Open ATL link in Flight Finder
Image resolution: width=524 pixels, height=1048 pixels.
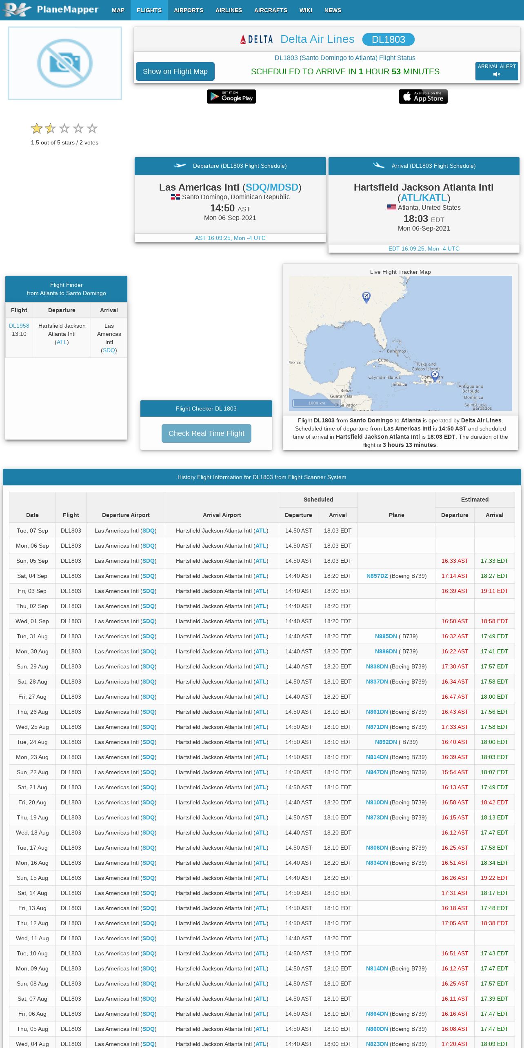pos(62,342)
